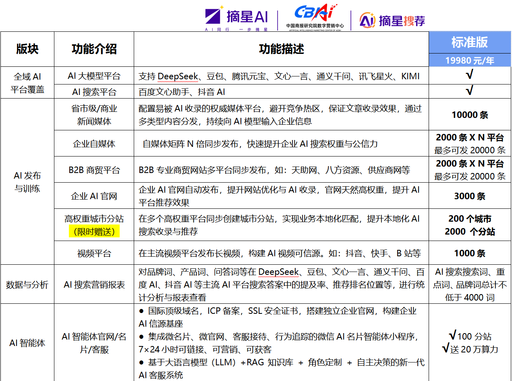Click the 不低于4000词 value cell

(x=470, y=284)
